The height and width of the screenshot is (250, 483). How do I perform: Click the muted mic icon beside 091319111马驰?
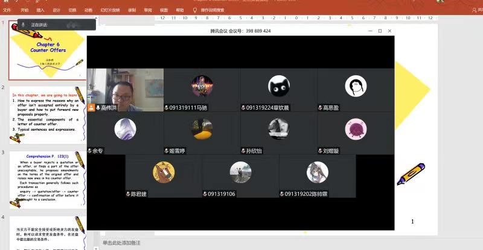[167, 108]
